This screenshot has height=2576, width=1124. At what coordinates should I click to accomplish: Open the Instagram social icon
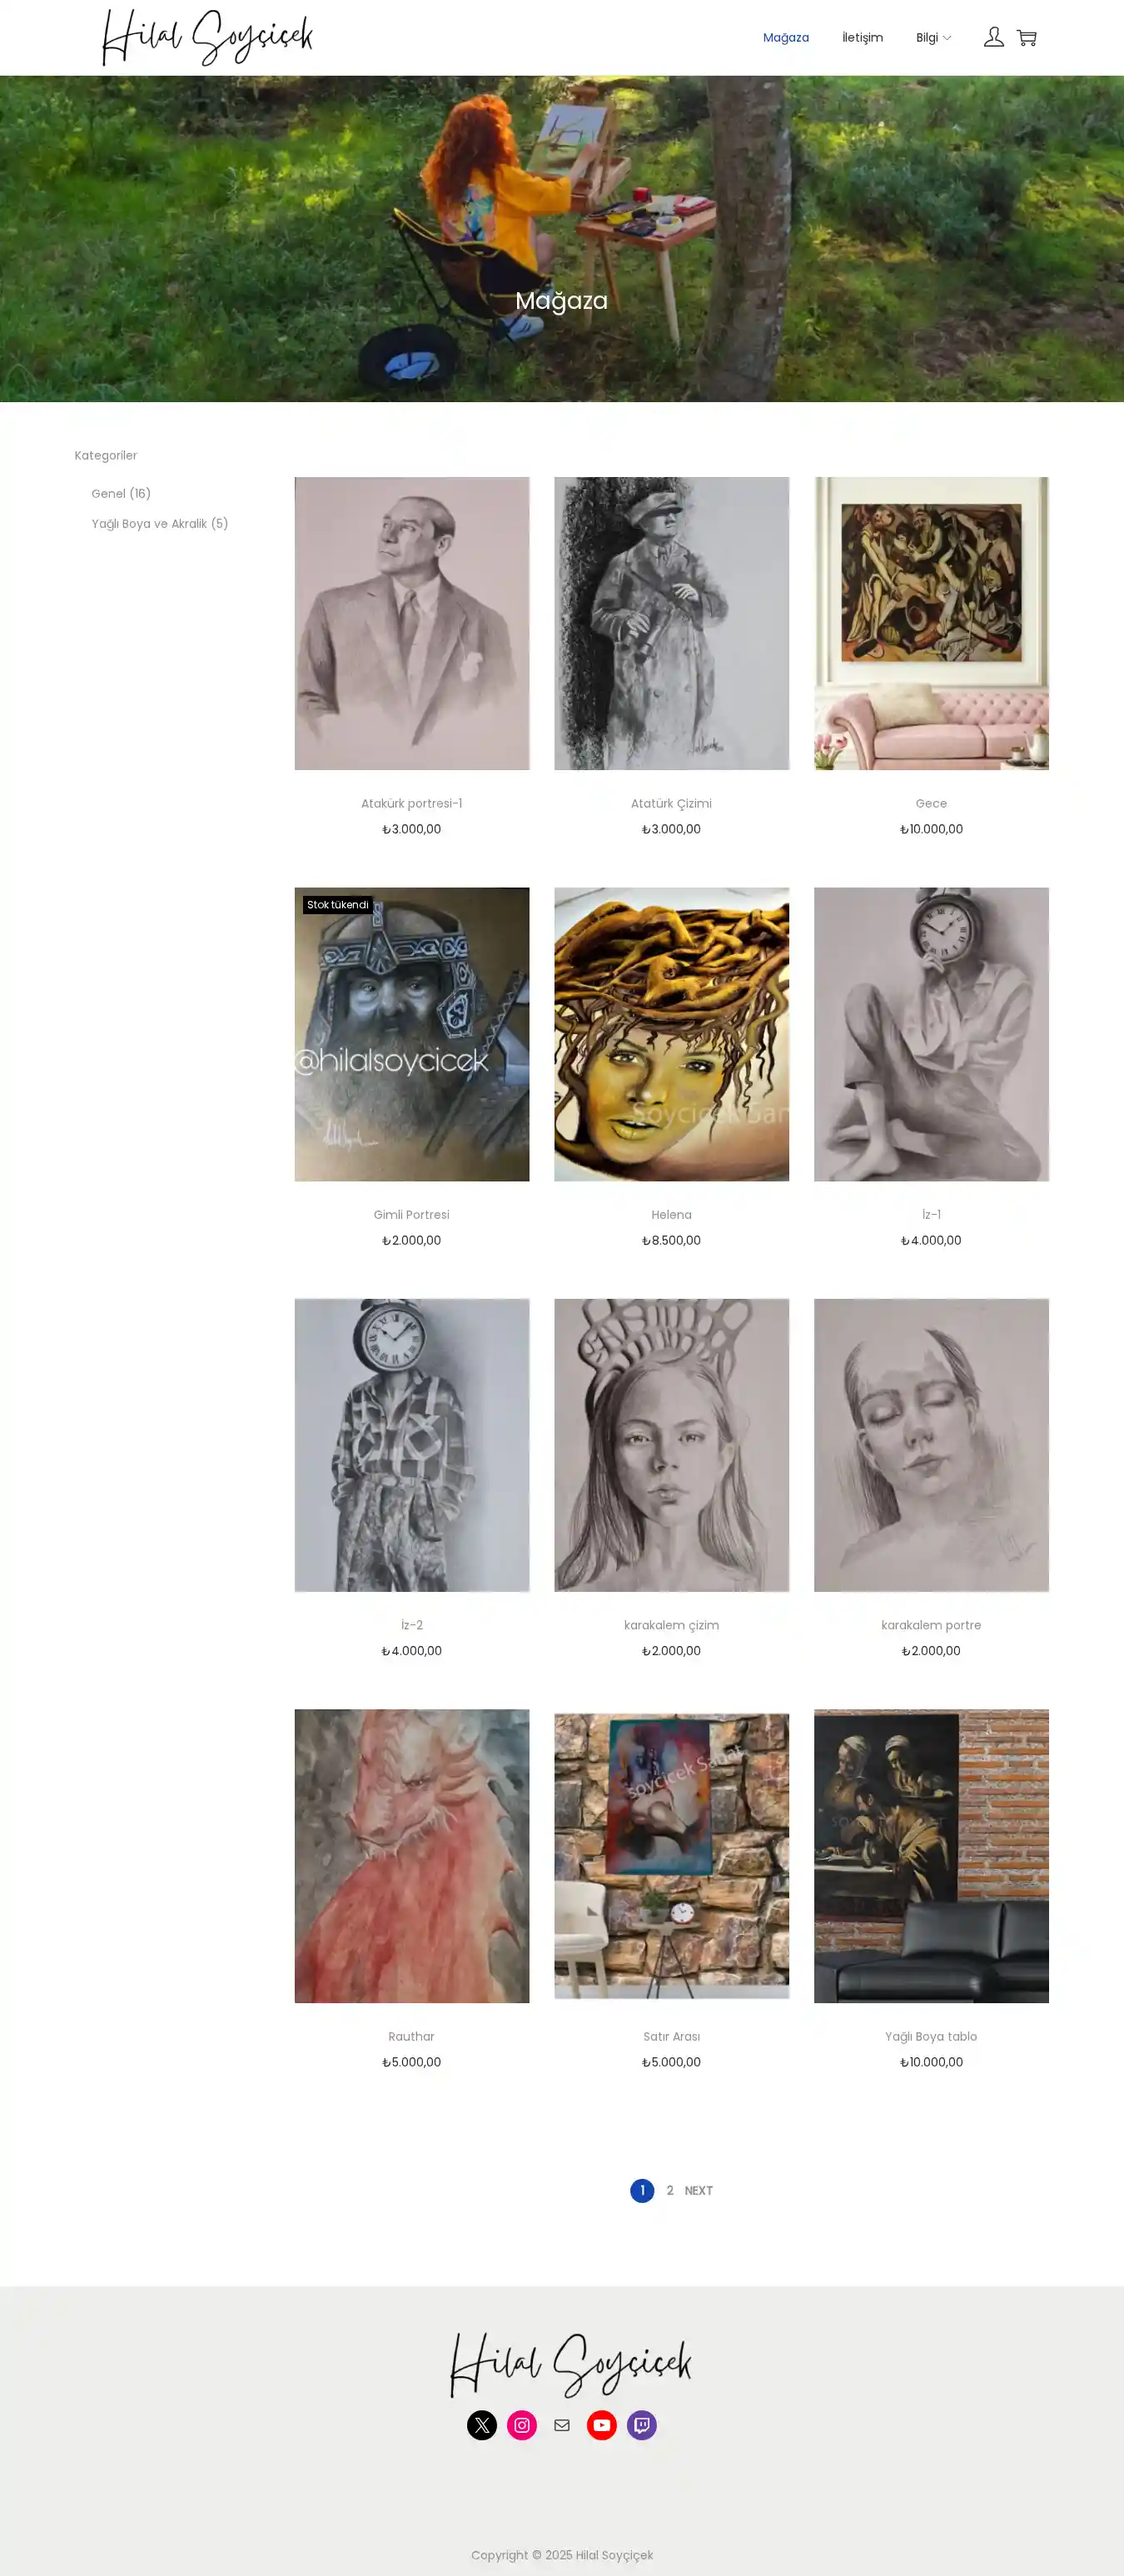point(522,2425)
